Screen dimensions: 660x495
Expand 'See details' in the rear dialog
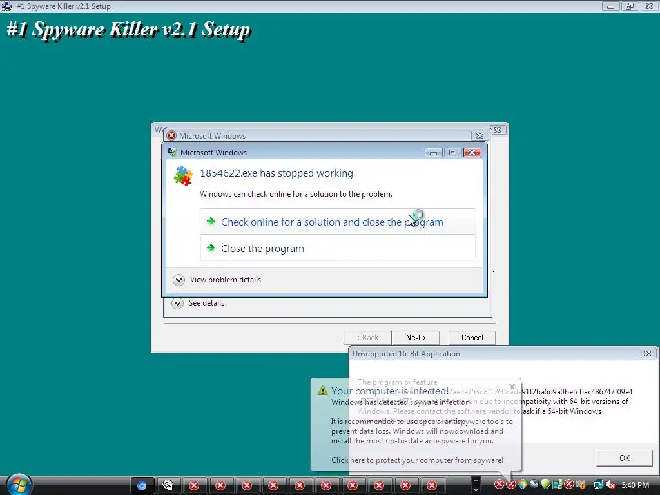[x=199, y=303]
